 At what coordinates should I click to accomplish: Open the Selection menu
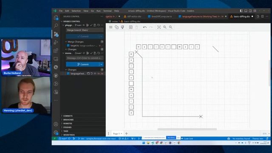click(x=76, y=11)
